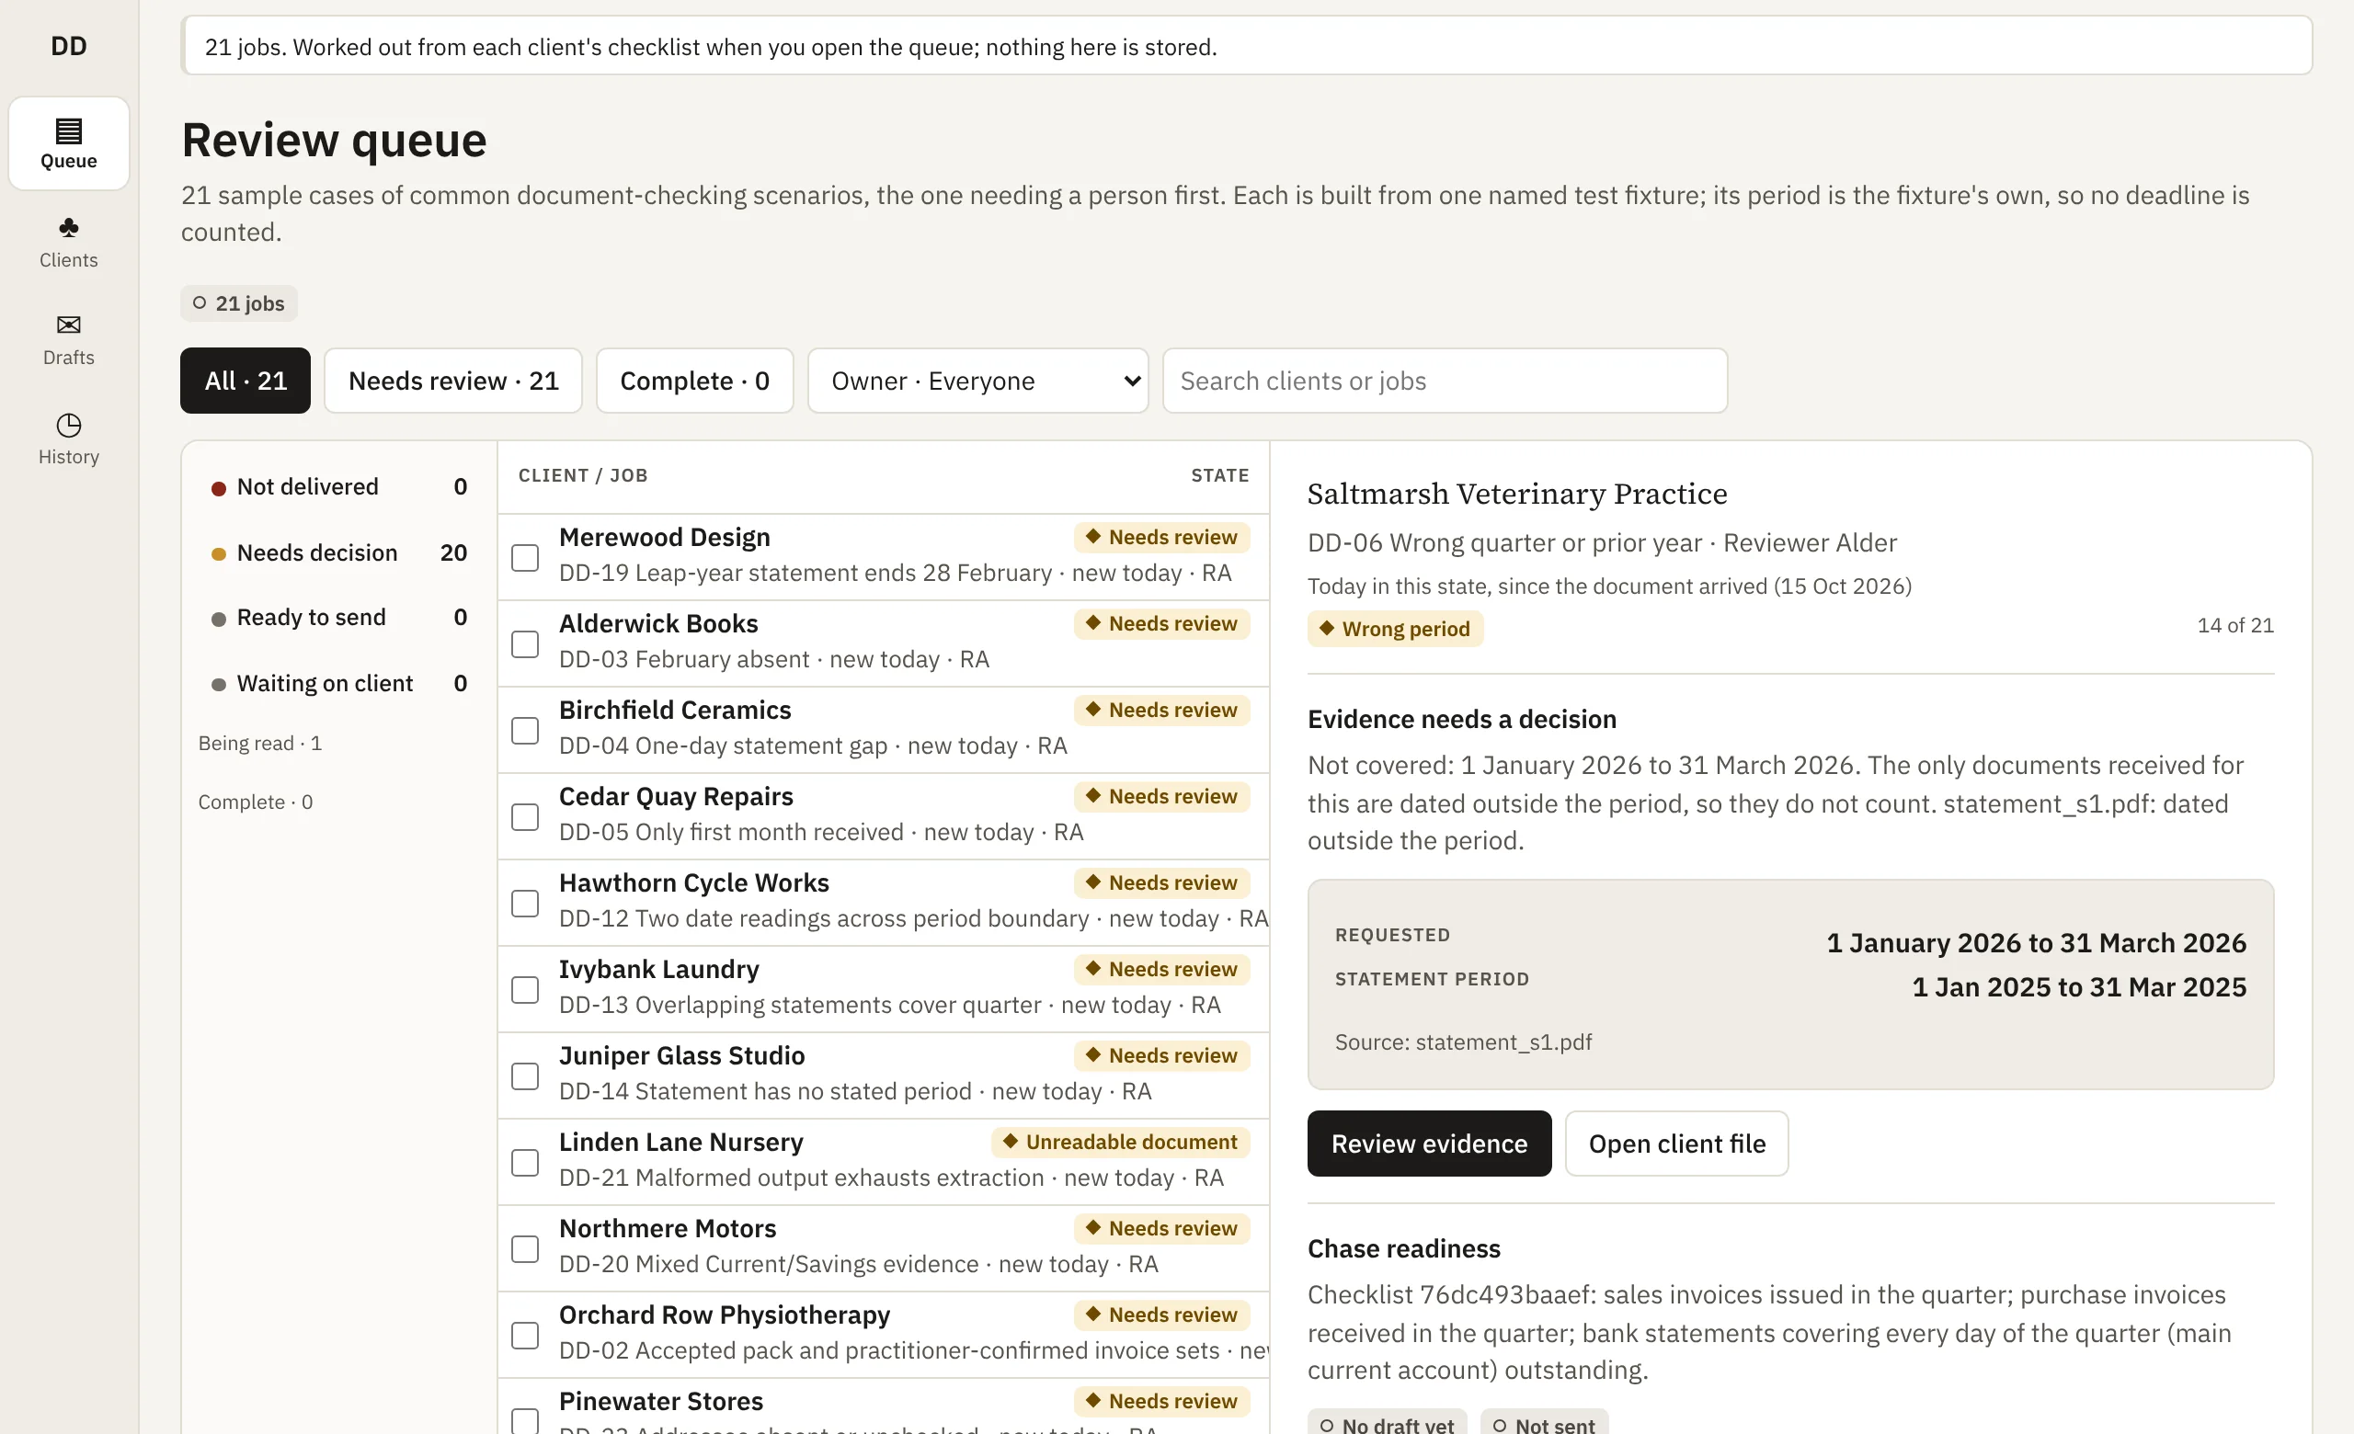2354x1434 pixels.
Task: Click the Unreadable document badge on Linden Lane
Action: click(1121, 1143)
